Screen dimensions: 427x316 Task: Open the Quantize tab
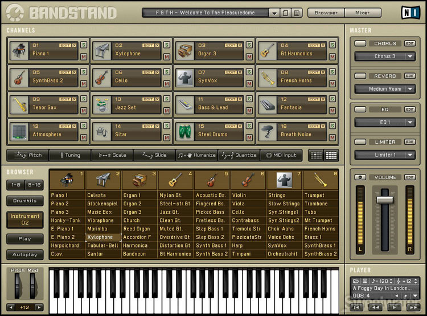point(239,155)
